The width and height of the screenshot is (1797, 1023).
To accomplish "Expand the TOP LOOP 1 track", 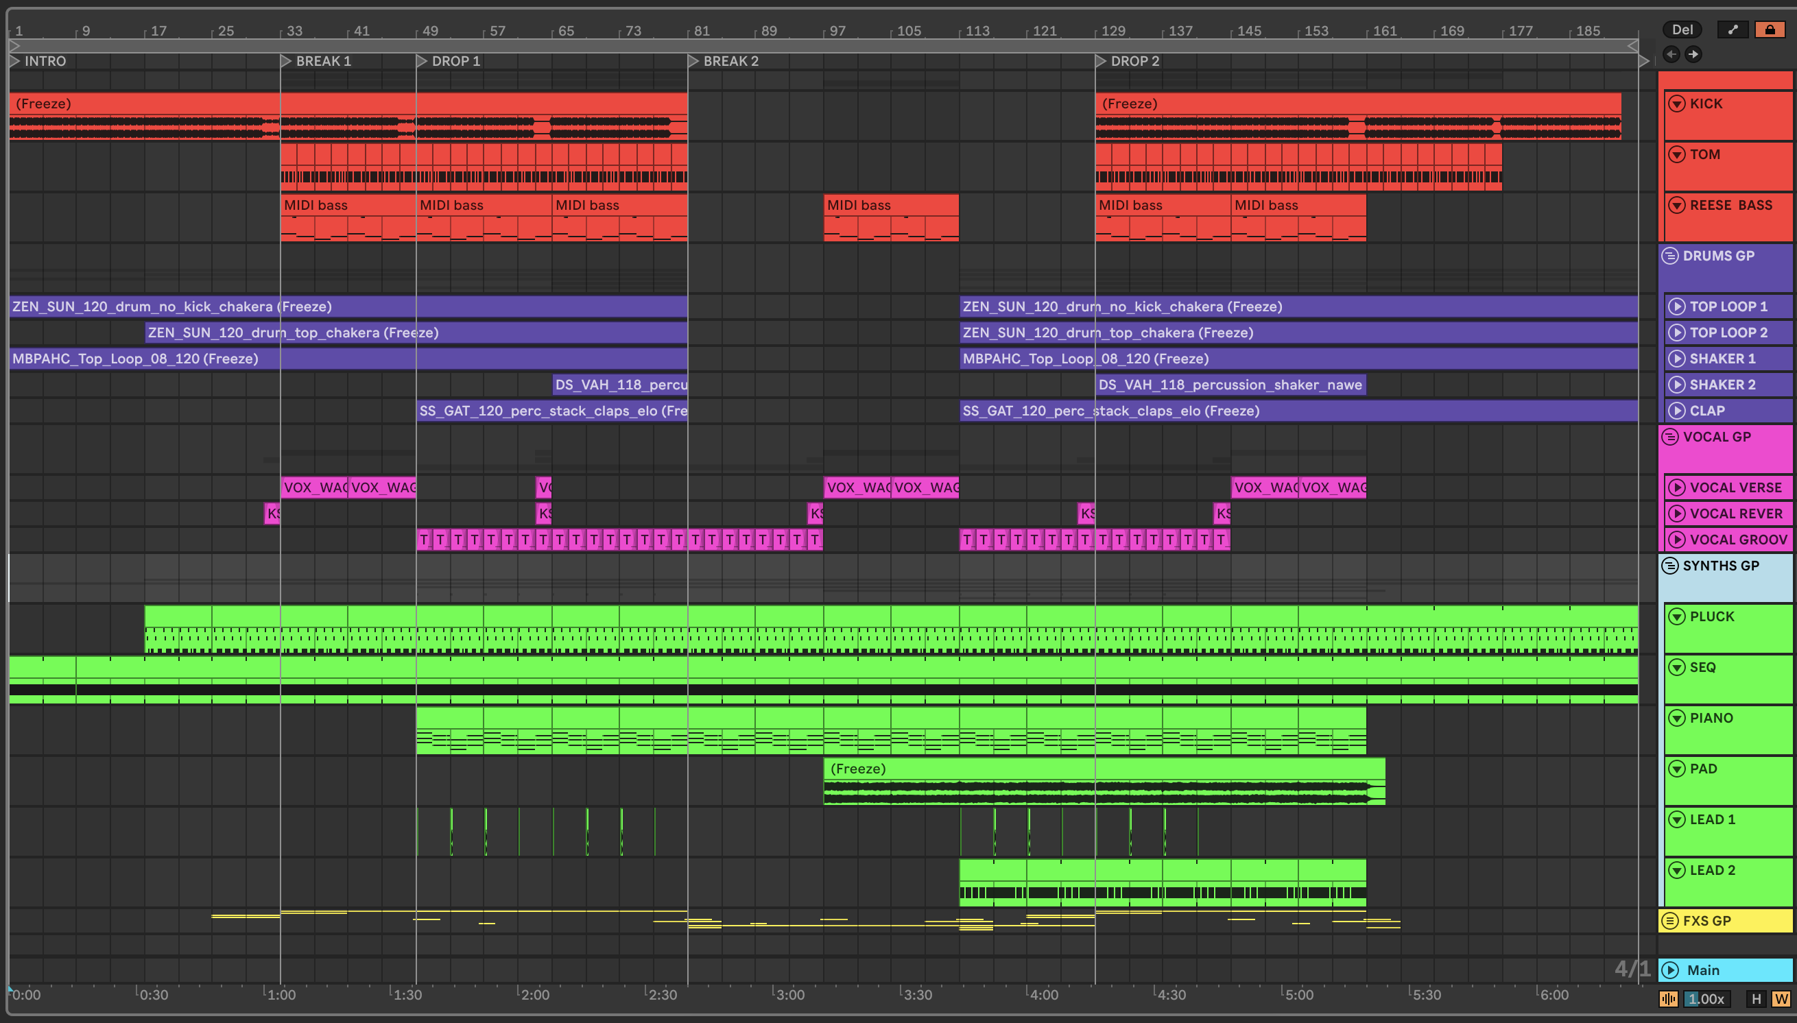I will point(1677,306).
